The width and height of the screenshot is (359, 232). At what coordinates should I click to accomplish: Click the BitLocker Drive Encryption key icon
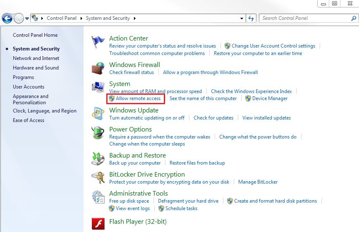coord(98,178)
